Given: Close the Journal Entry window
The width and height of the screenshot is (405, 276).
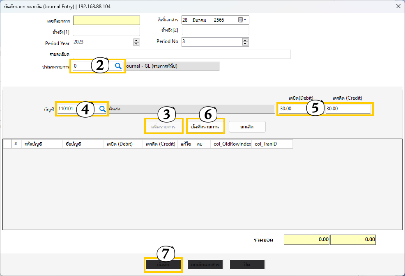Looking at the screenshot, I should (x=398, y=6).
